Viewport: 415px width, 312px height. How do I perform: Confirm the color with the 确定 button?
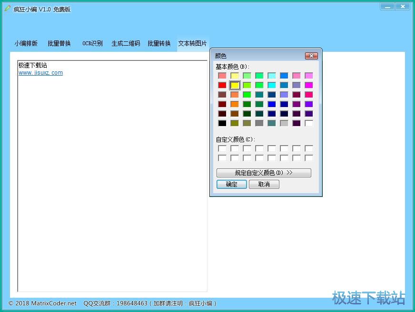click(x=231, y=184)
